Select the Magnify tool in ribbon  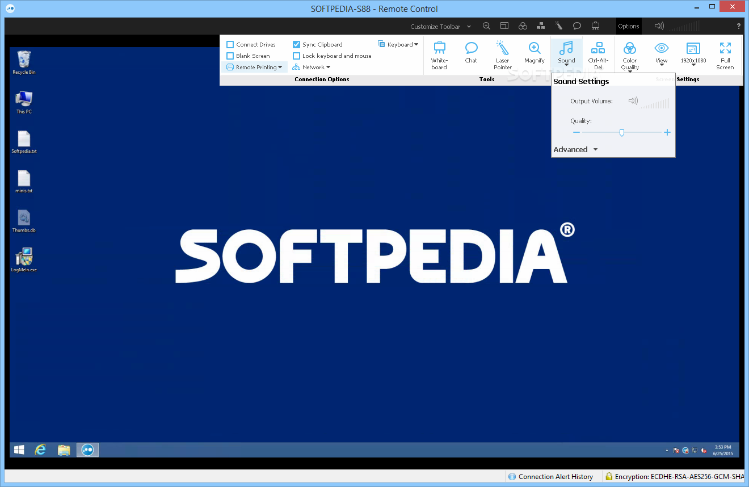tap(535, 52)
